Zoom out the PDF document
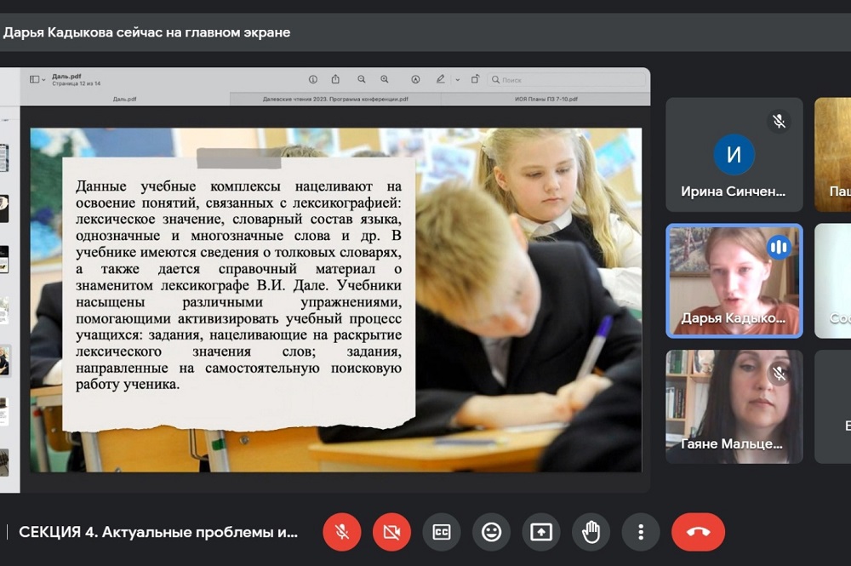Viewport: 851px width, 566px height. tap(362, 79)
